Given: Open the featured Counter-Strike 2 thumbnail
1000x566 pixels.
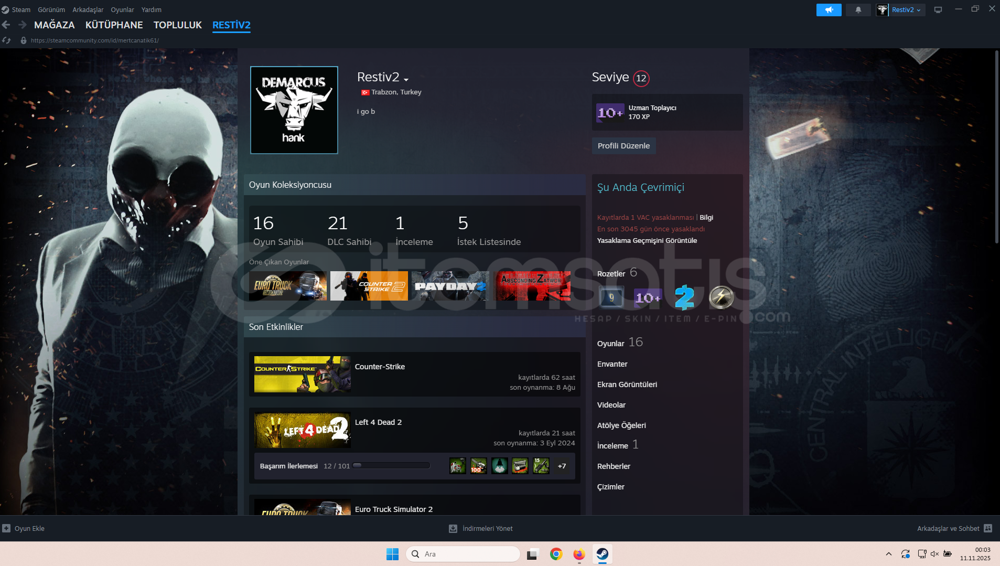Looking at the screenshot, I should [x=369, y=286].
